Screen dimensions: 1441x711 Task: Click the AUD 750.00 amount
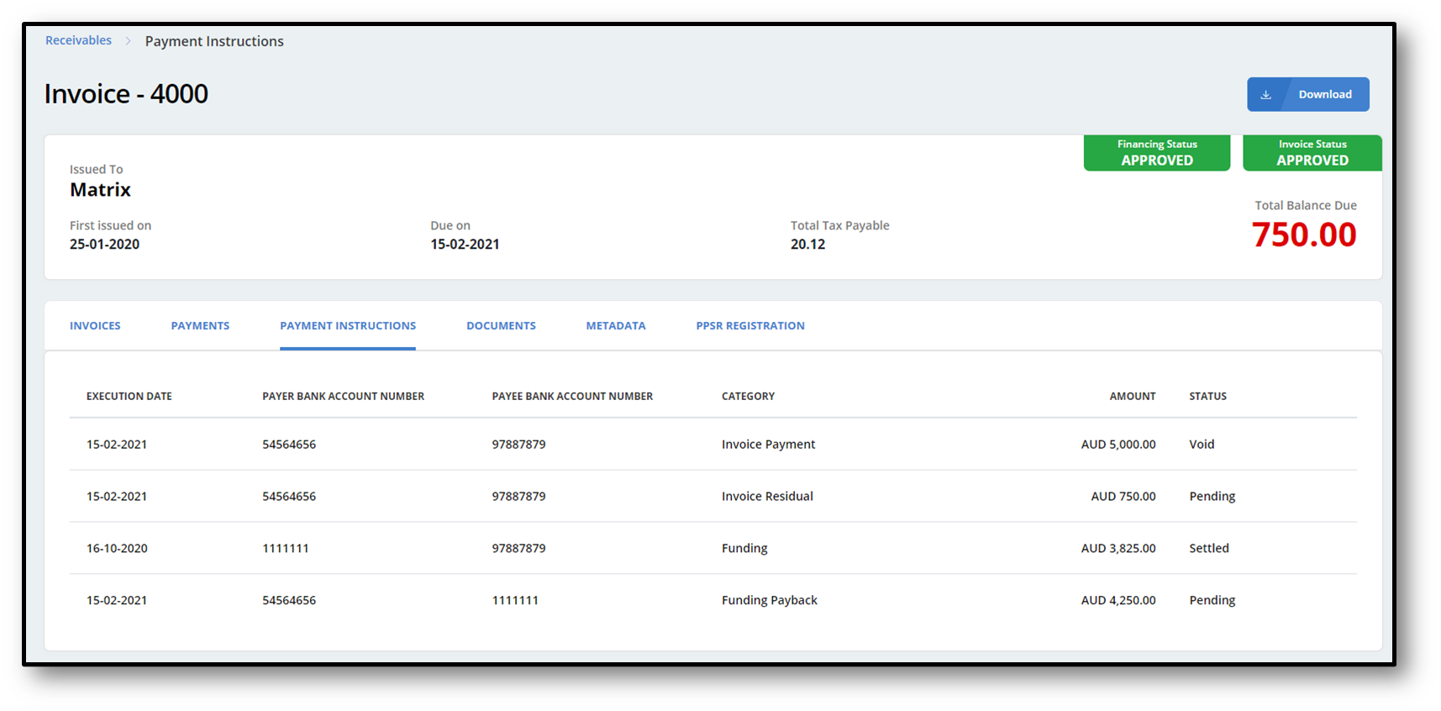click(x=1123, y=497)
